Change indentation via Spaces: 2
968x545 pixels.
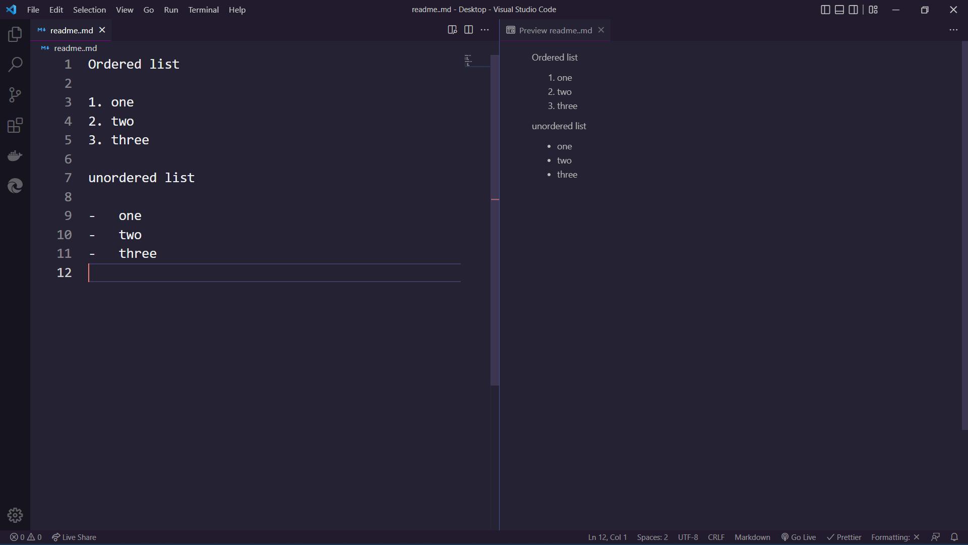point(652,537)
